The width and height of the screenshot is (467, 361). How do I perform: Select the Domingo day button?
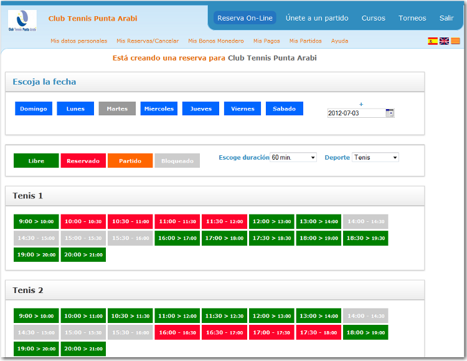coord(34,108)
